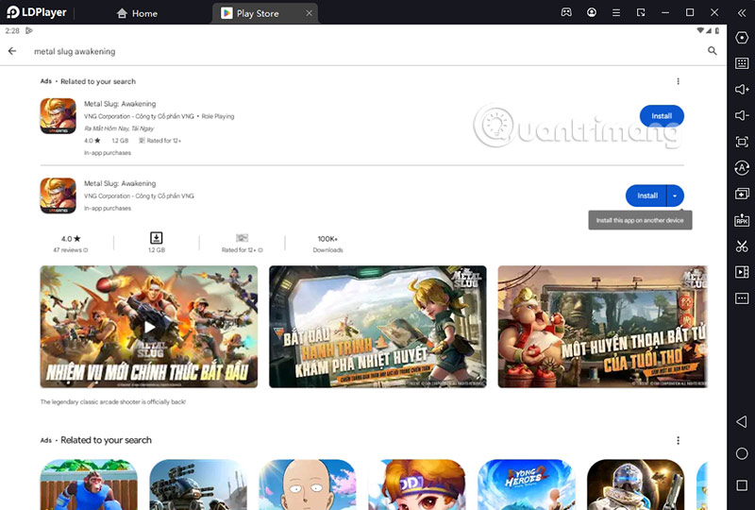755x510 pixels.
Task: Click the 100K+ Downloads stat
Action: click(x=327, y=244)
